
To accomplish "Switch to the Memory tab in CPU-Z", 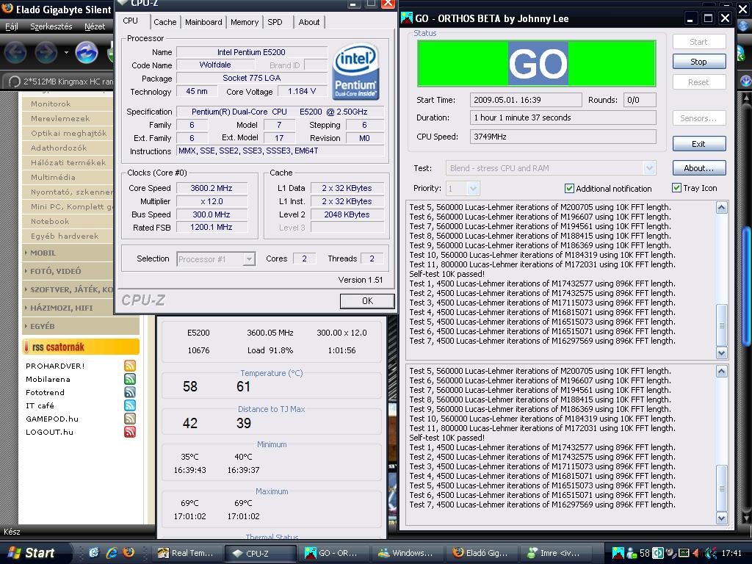I will pyautogui.click(x=244, y=22).
